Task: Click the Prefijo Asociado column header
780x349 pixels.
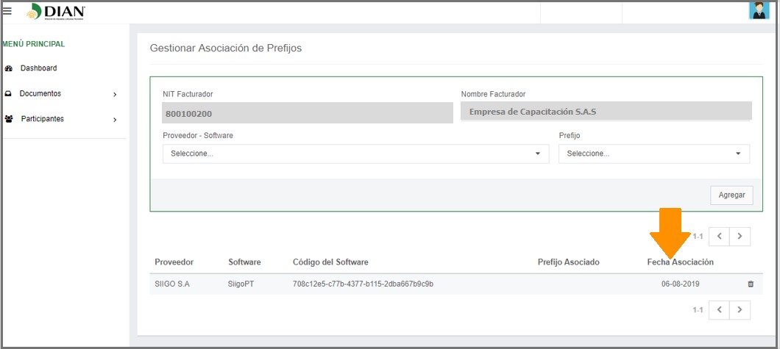Action: pos(568,262)
